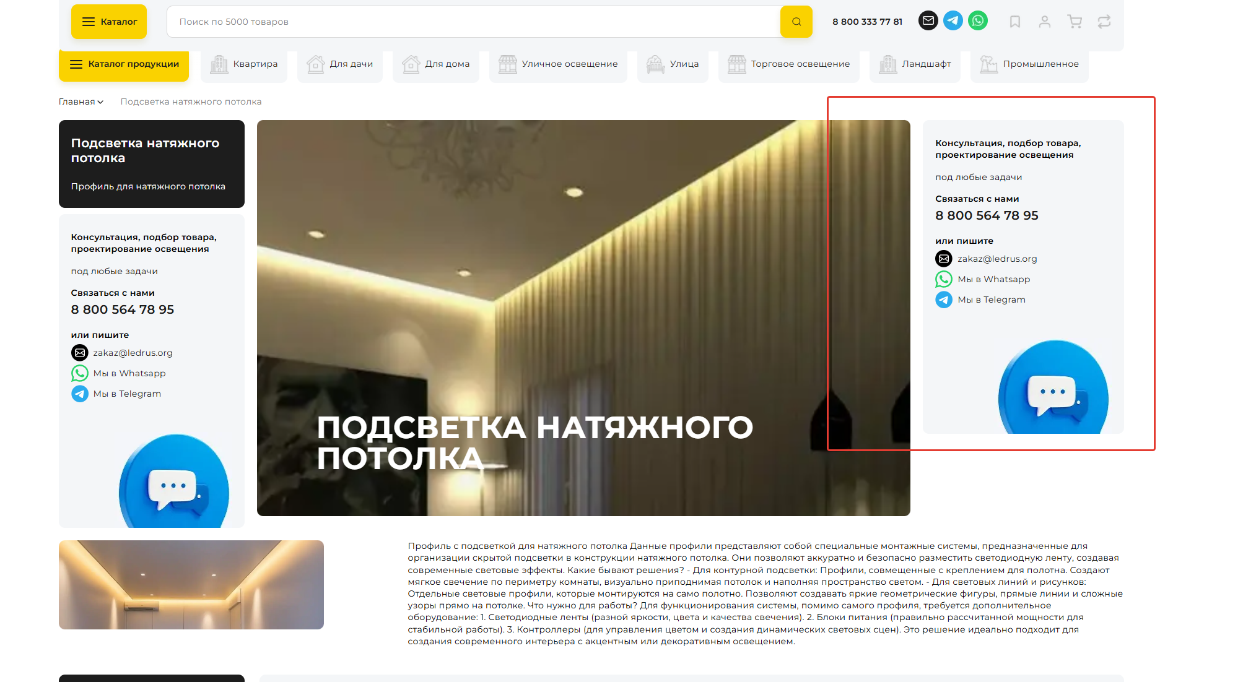Click Профиль для натяжного потолка link
The image size is (1256, 682).
pos(148,186)
